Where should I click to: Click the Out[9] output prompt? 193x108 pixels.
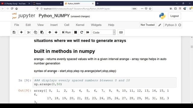pyautogui.click(x=25, y=91)
